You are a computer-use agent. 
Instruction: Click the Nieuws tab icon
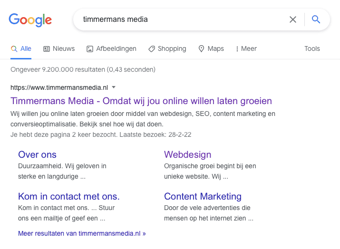click(47, 48)
